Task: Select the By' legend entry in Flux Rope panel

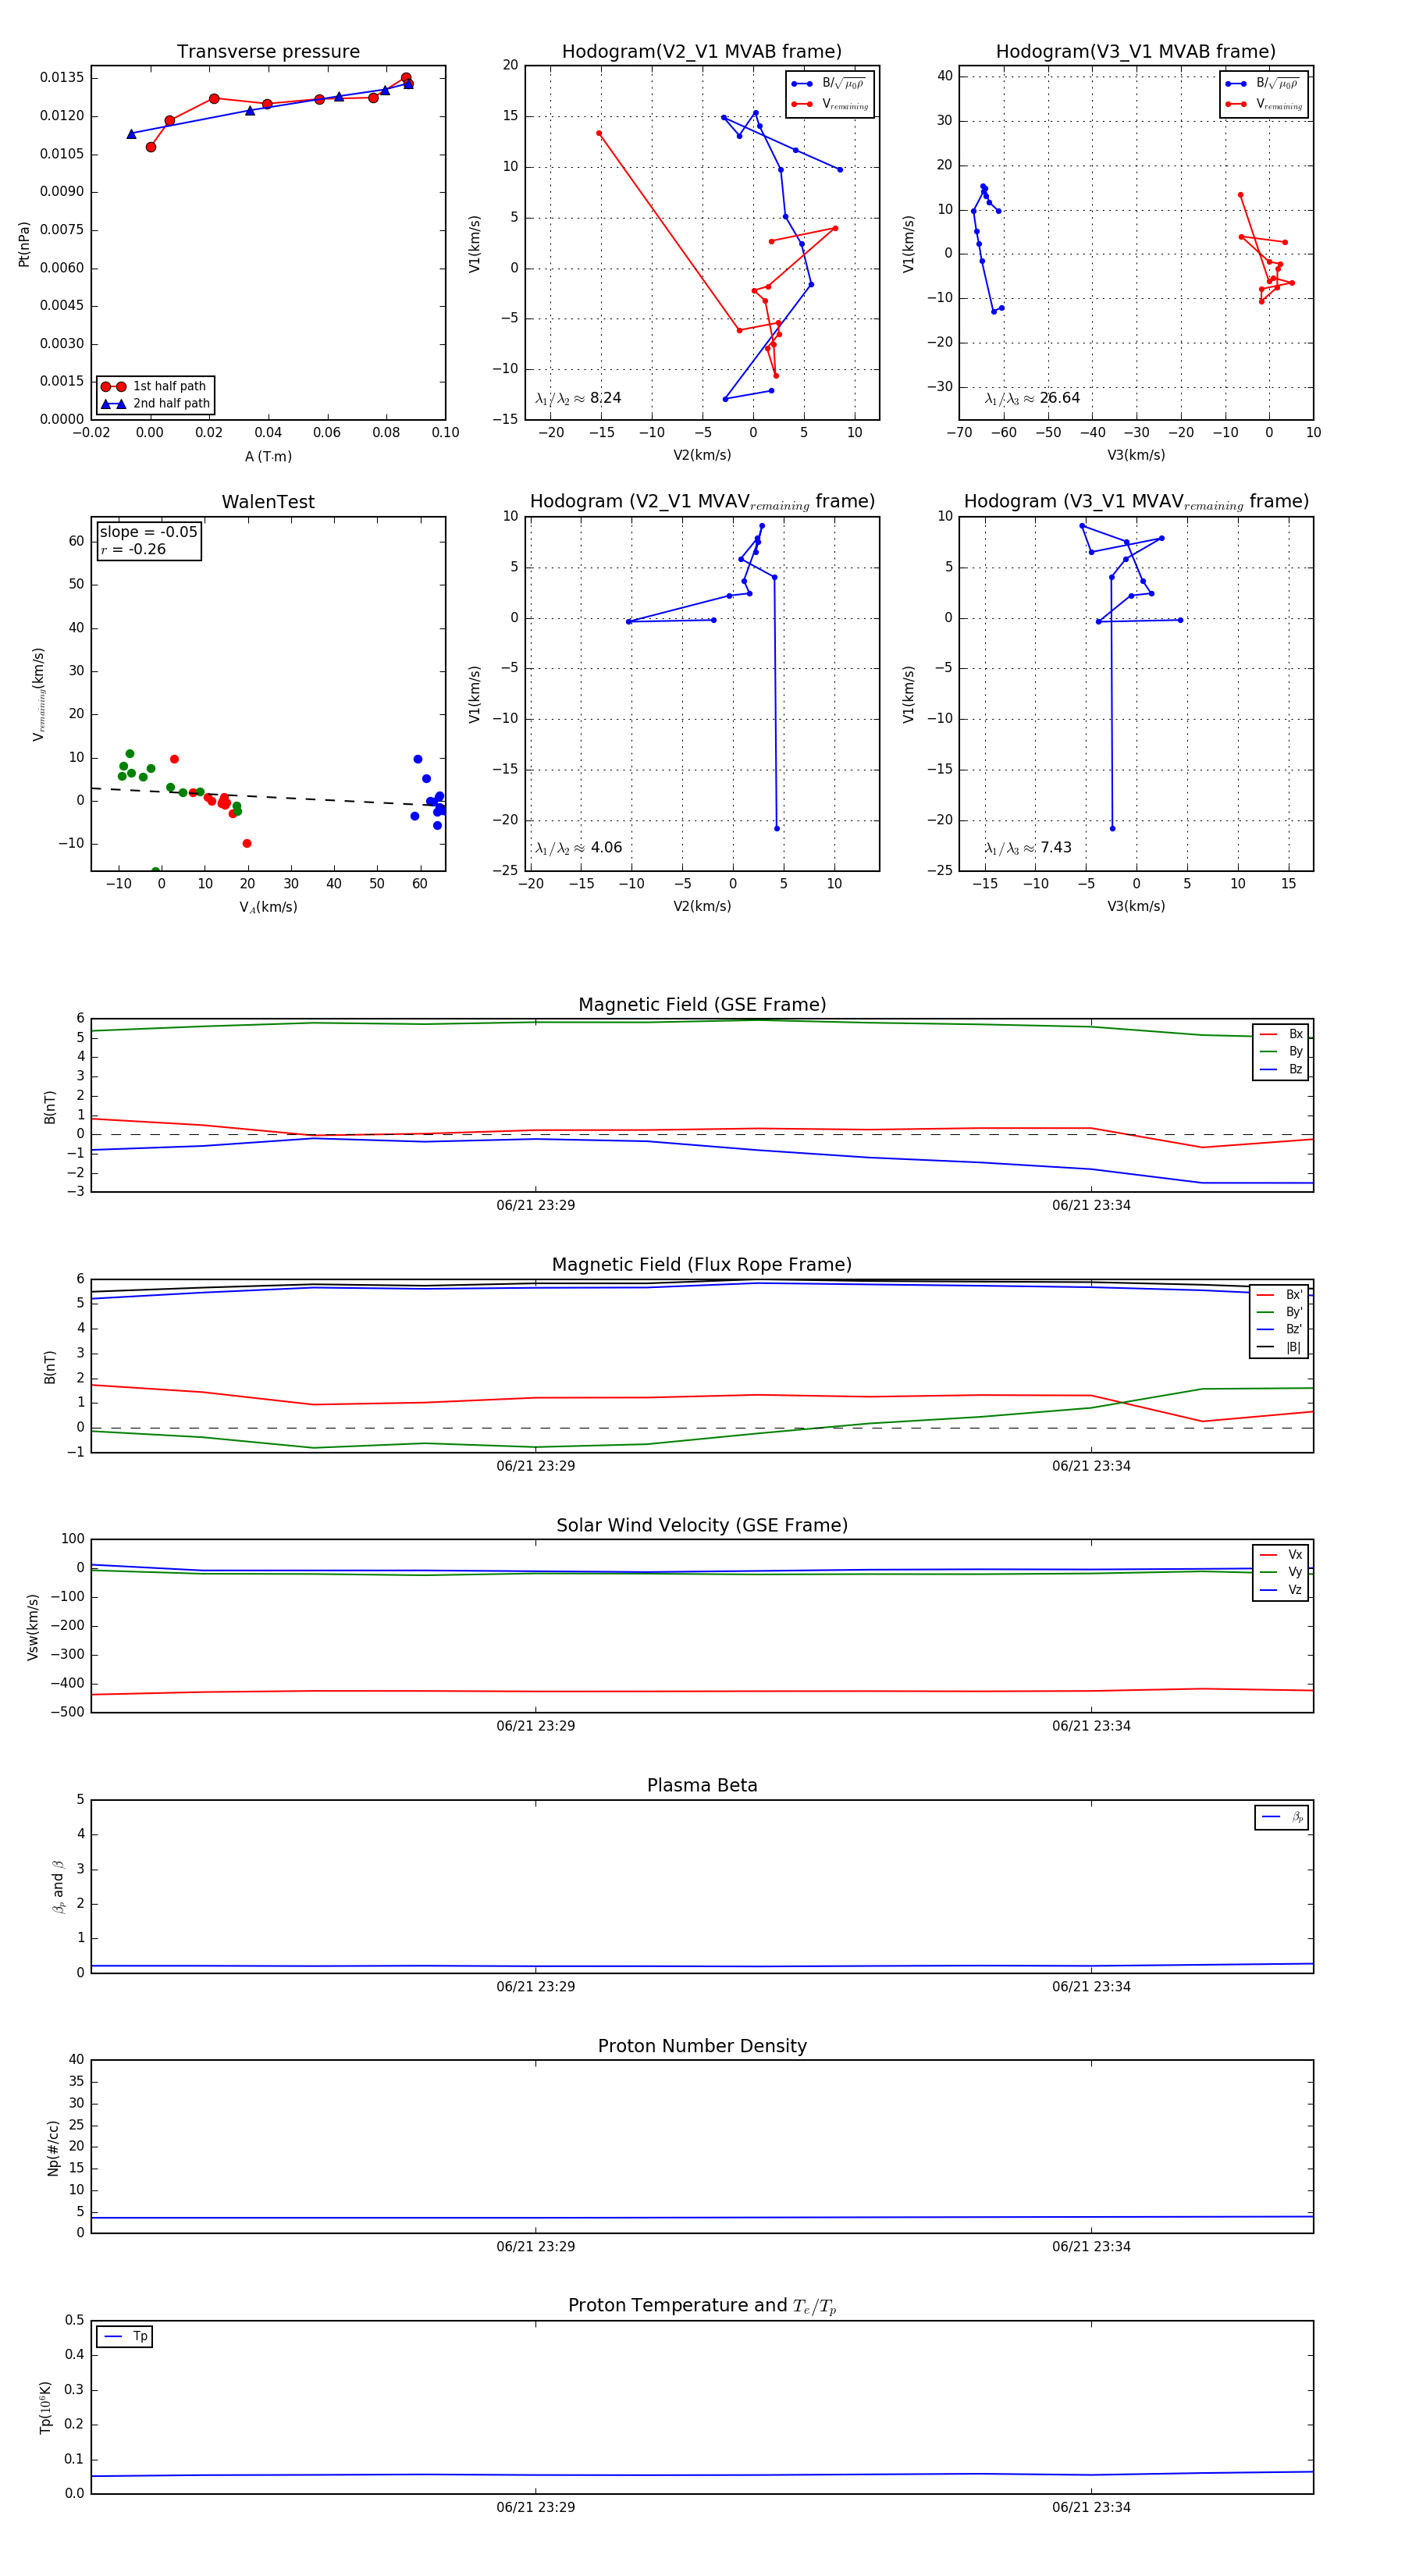Action: (1280, 1312)
